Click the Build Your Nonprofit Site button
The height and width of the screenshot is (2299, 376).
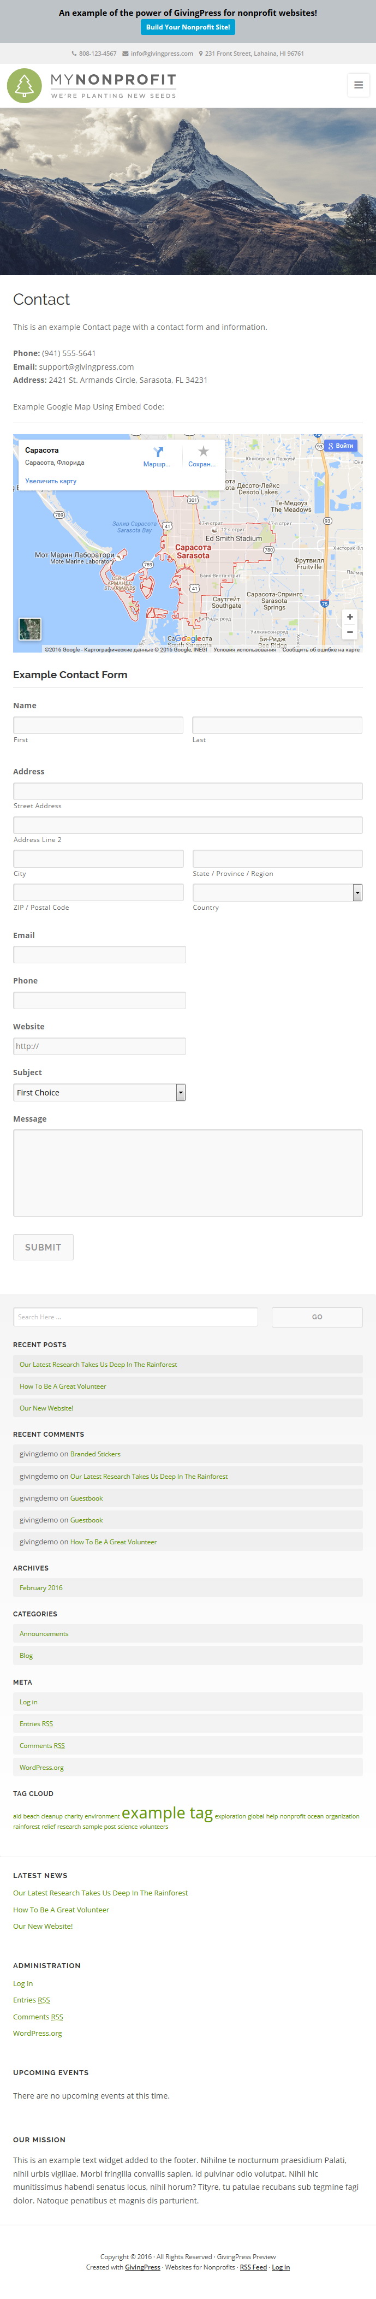188,27
